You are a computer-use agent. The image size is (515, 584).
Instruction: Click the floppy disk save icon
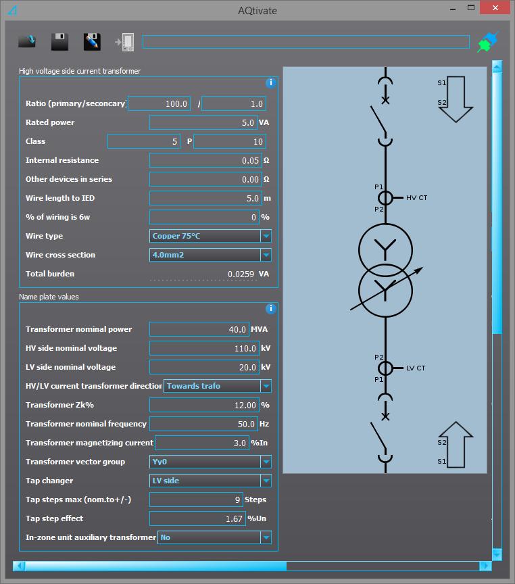pyautogui.click(x=59, y=42)
